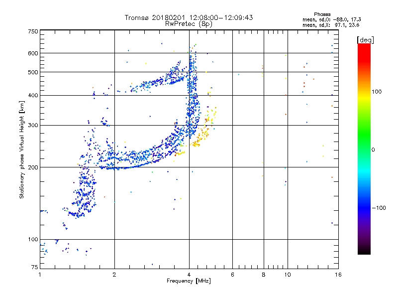The width and height of the screenshot is (398, 299).
Task: Click the x-axis tick label '4'
Action: [189, 275]
